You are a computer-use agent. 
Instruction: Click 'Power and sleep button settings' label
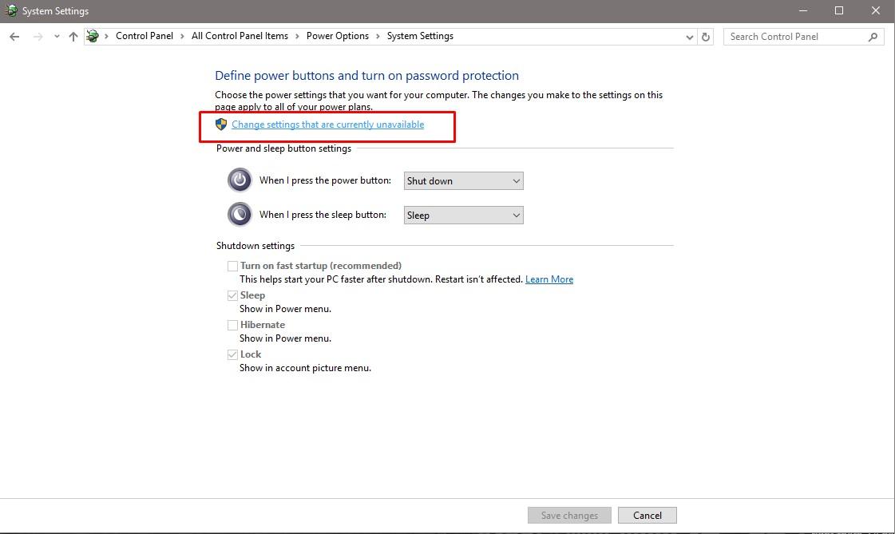click(x=283, y=148)
